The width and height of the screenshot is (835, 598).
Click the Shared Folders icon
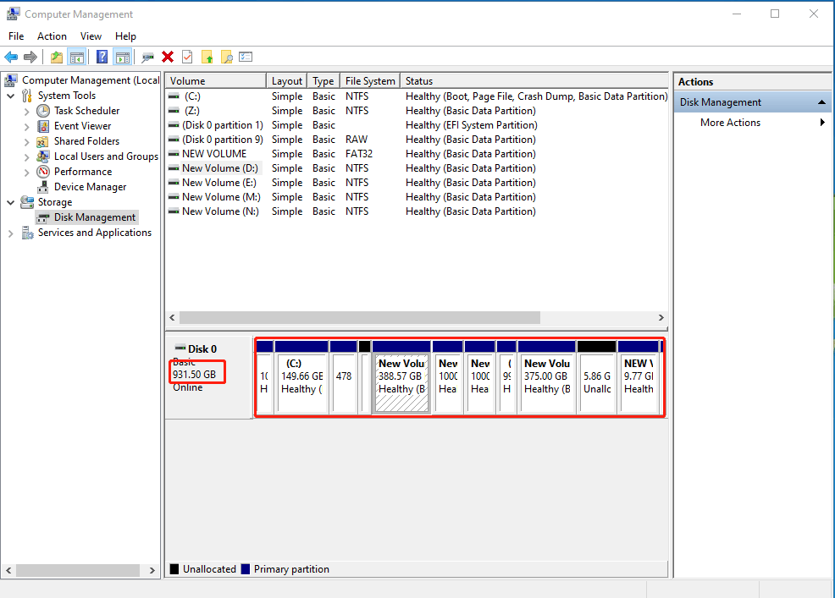[x=42, y=141]
